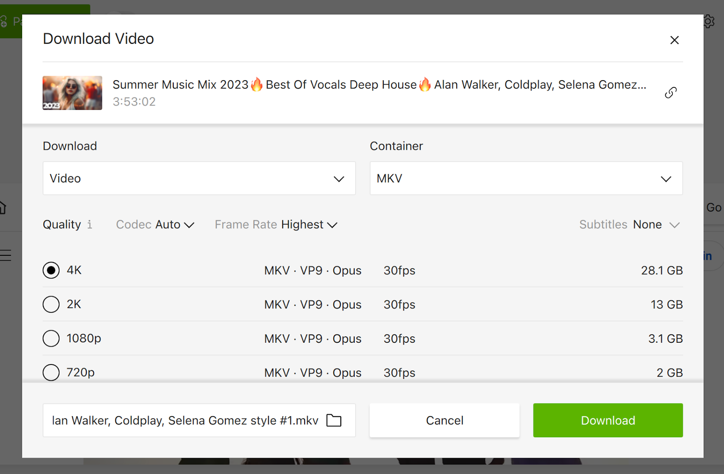Select the 2K quality radio button
This screenshot has height=474, width=724.
tap(51, 304)
